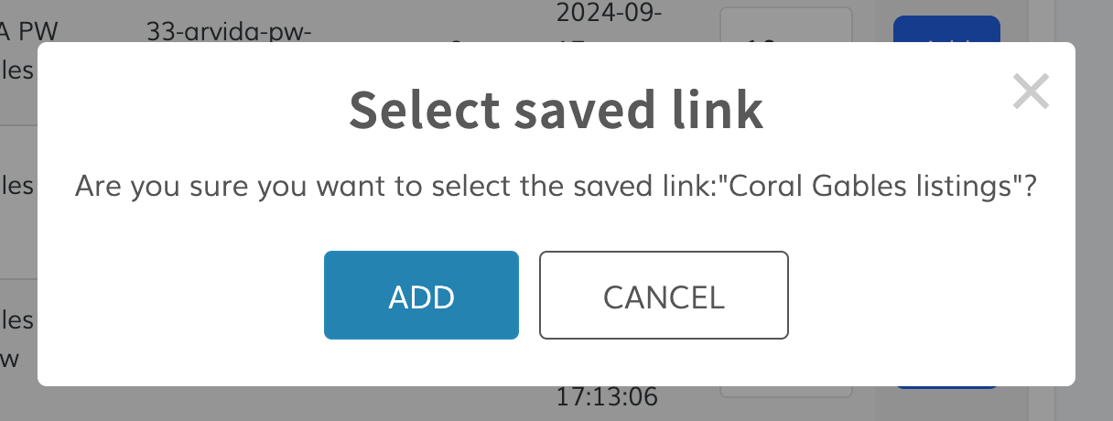The image size is (1113, 421).
Task: Confirm selection with the ADD button
Action: pos(421,296)
